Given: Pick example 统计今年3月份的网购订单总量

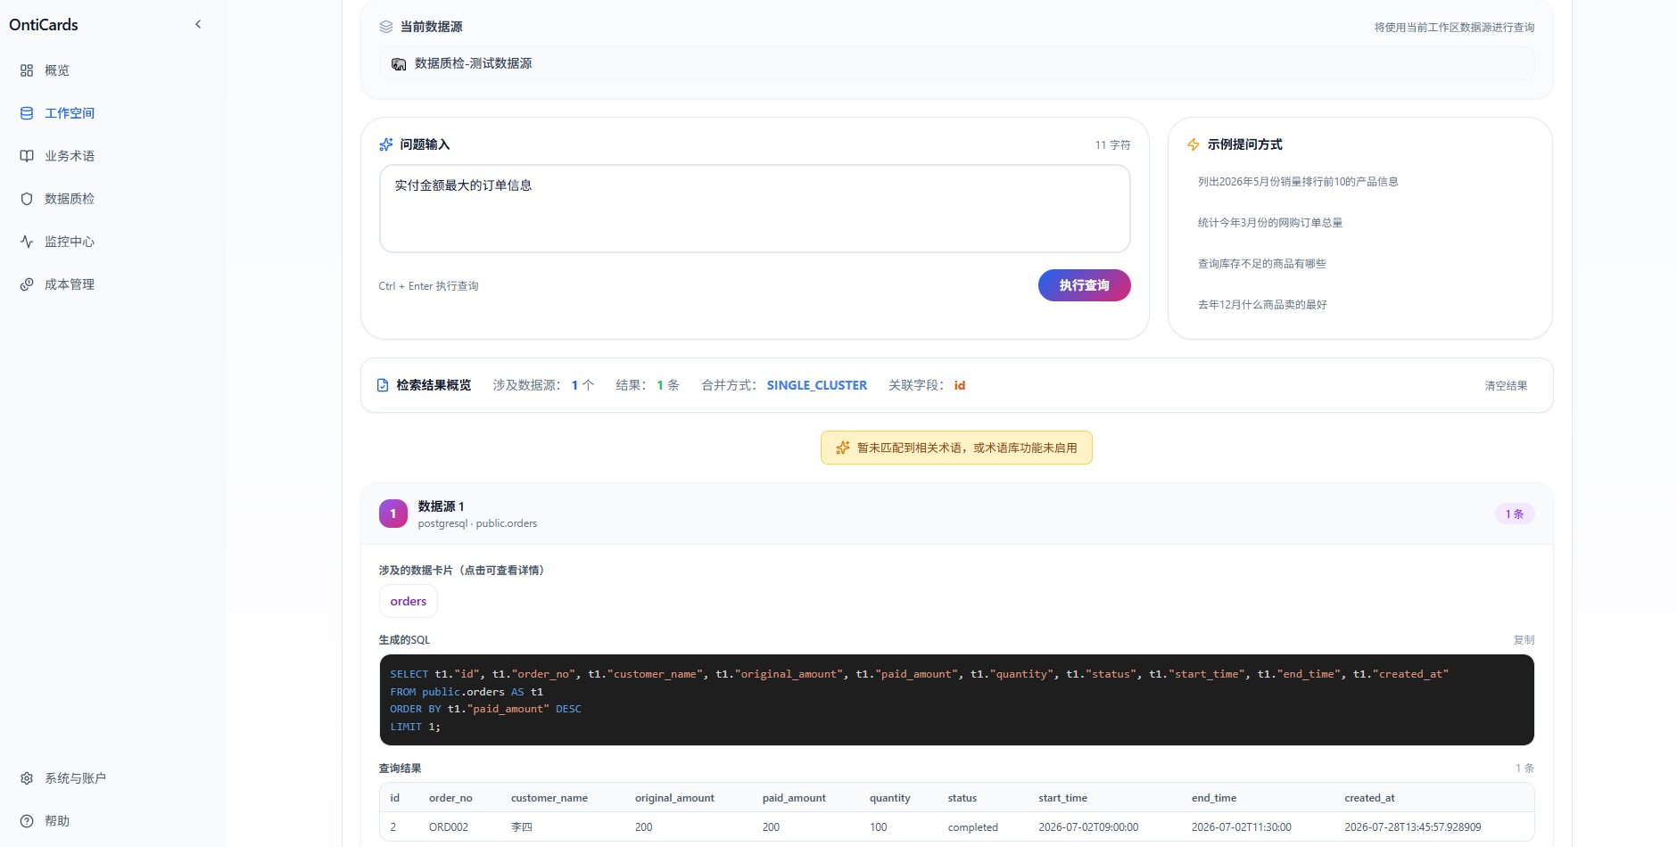Looking at the screenshot, I should click(x=1269, y=223).
